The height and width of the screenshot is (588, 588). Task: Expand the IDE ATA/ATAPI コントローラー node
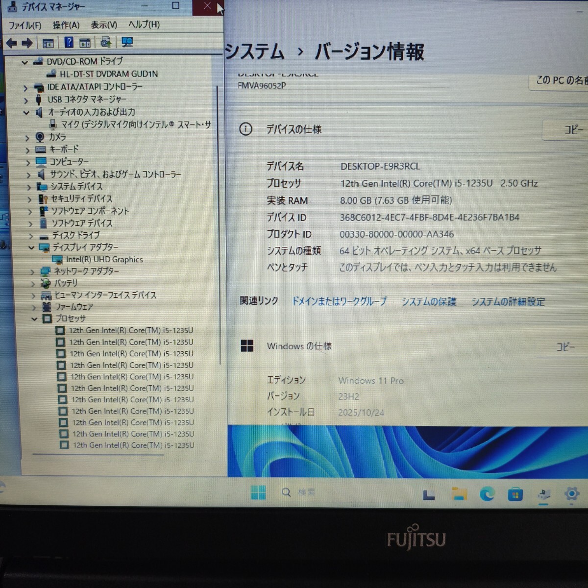[x=25, y=88]
